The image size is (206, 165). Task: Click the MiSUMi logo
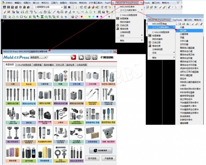[x=107, y=57]
